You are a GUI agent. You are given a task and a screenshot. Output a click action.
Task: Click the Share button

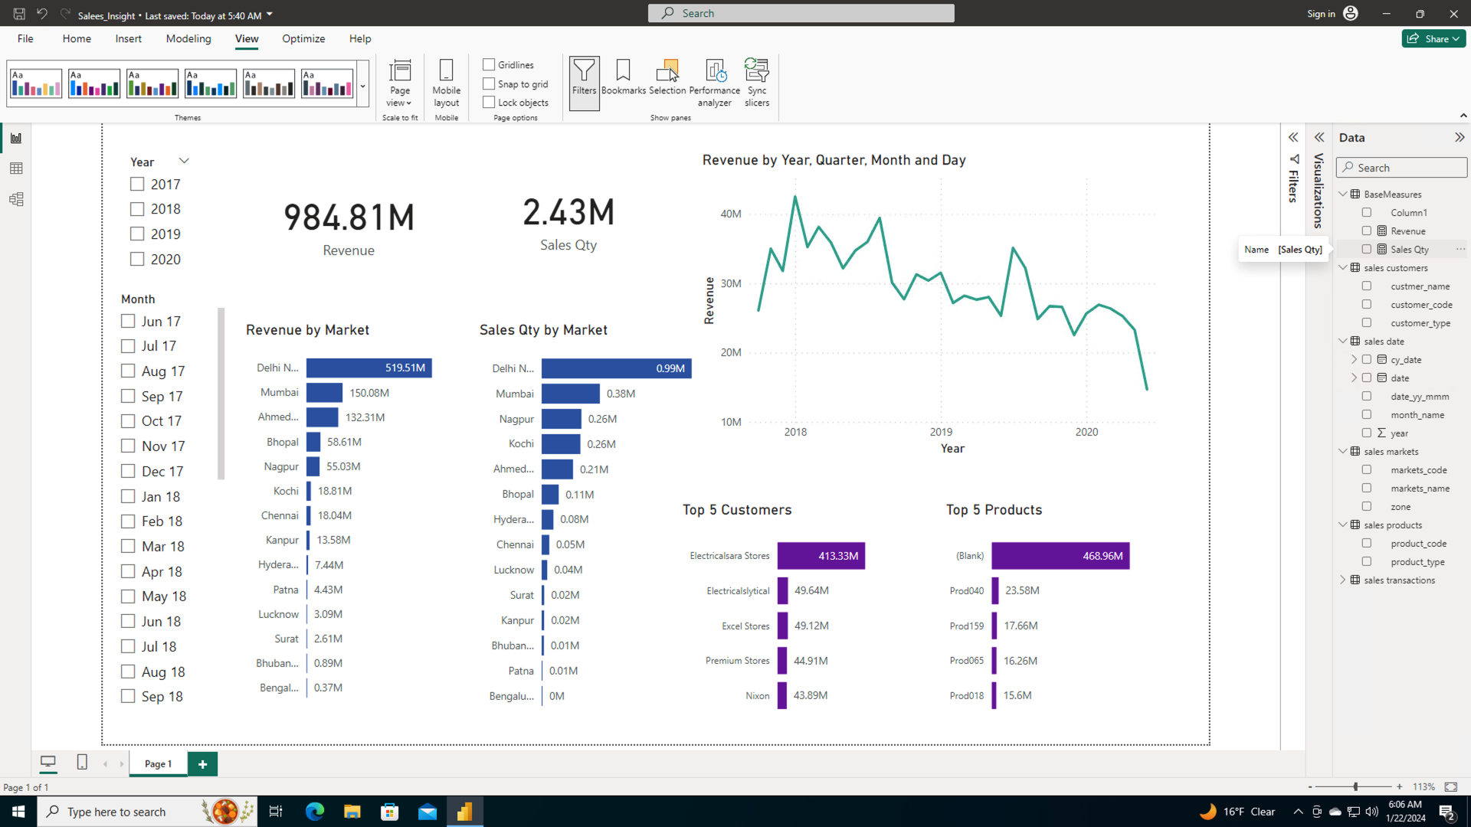[x=1433, y=38]
